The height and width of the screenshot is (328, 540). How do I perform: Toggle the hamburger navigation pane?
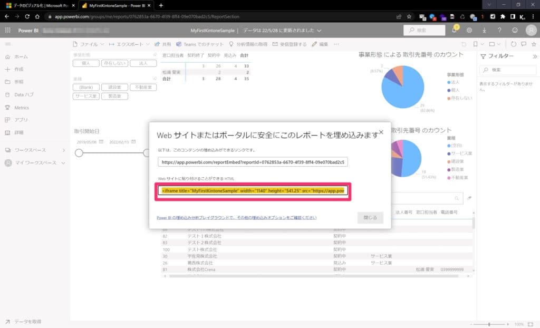(x=7, y=44)
